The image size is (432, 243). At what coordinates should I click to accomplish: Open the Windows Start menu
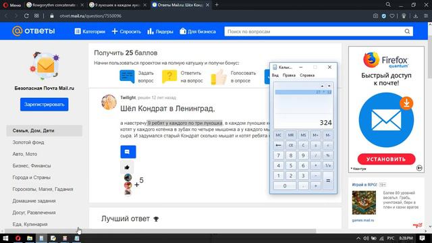[5, 238]
